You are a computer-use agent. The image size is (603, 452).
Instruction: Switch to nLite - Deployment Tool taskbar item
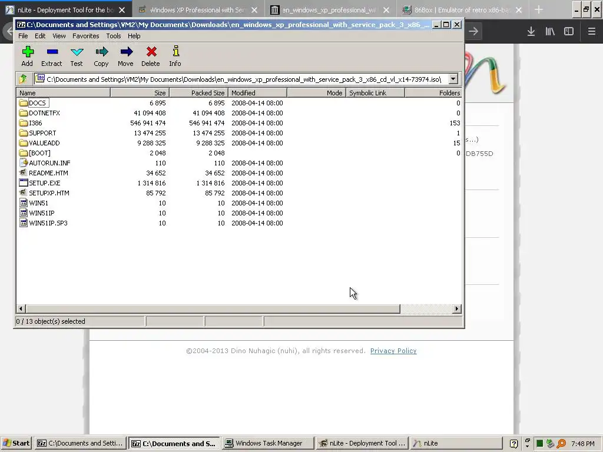[362, 443]
